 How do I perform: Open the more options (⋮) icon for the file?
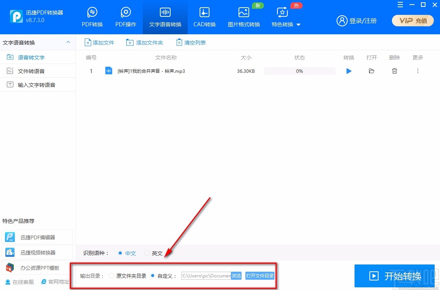coord(417,71)
